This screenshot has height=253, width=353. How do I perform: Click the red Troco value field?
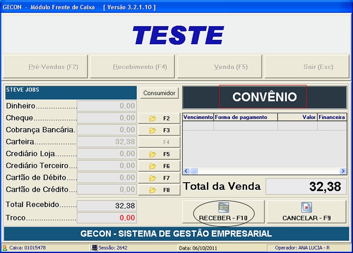107,218
